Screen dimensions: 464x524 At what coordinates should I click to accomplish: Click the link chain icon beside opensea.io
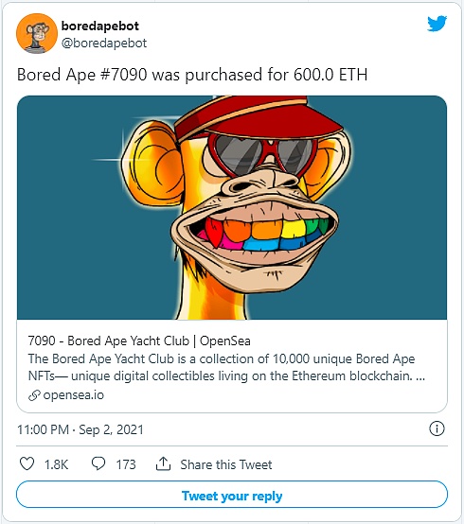click(34, 395)
